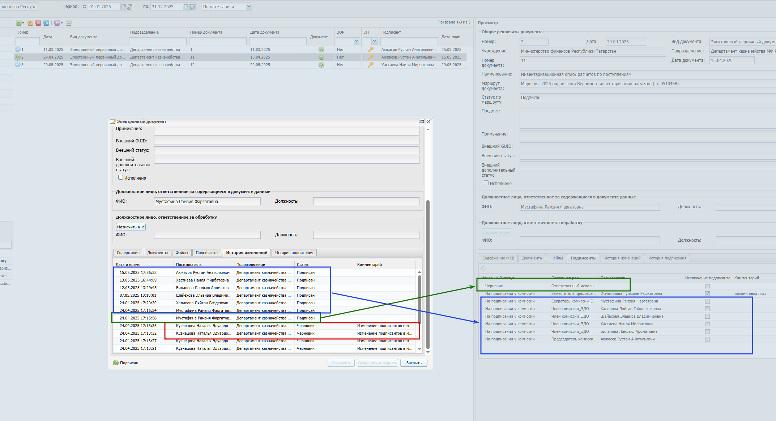Click the red delete record icon

point(38,23)
